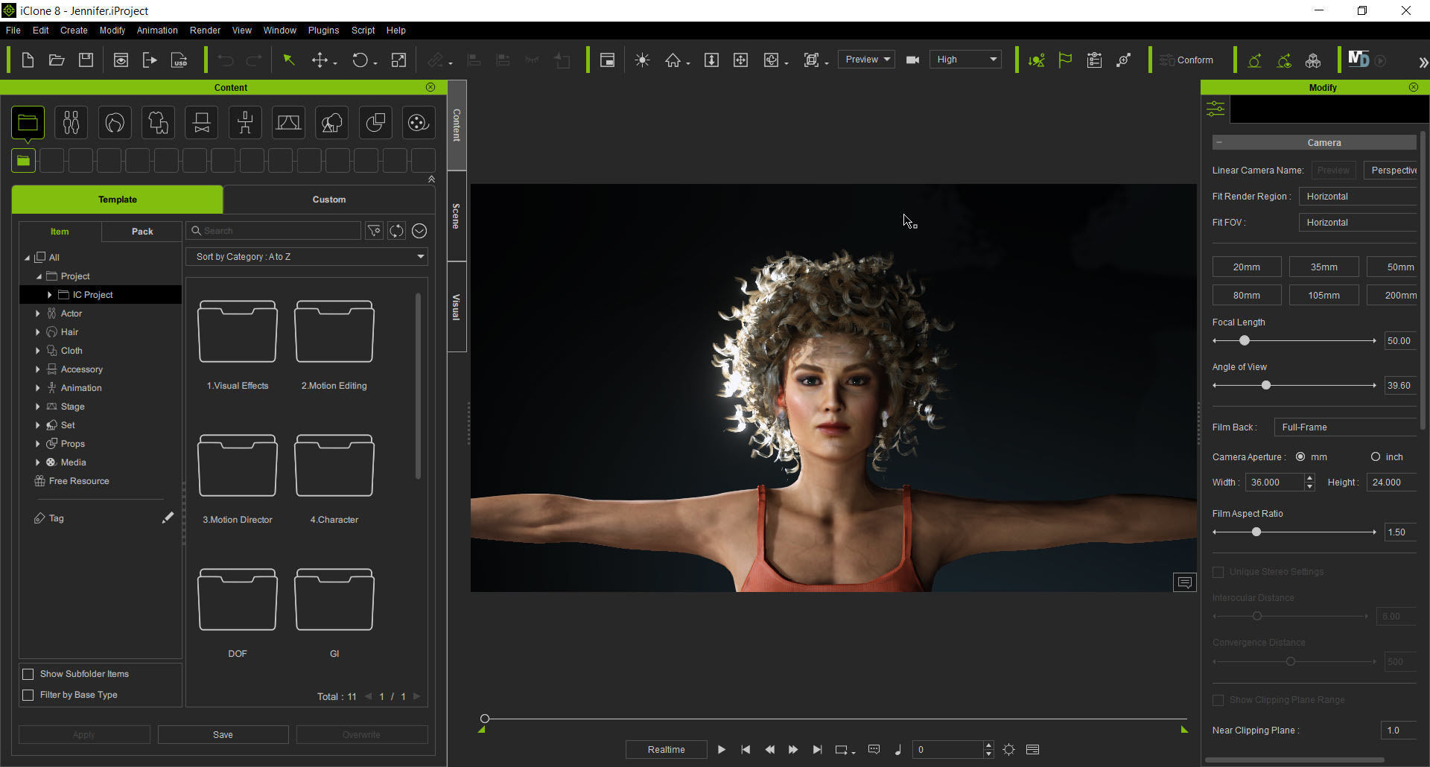The image size is (1430, 767).
Task: Adjust the Focal Length slider handle
Action: tap(1244, 340)
